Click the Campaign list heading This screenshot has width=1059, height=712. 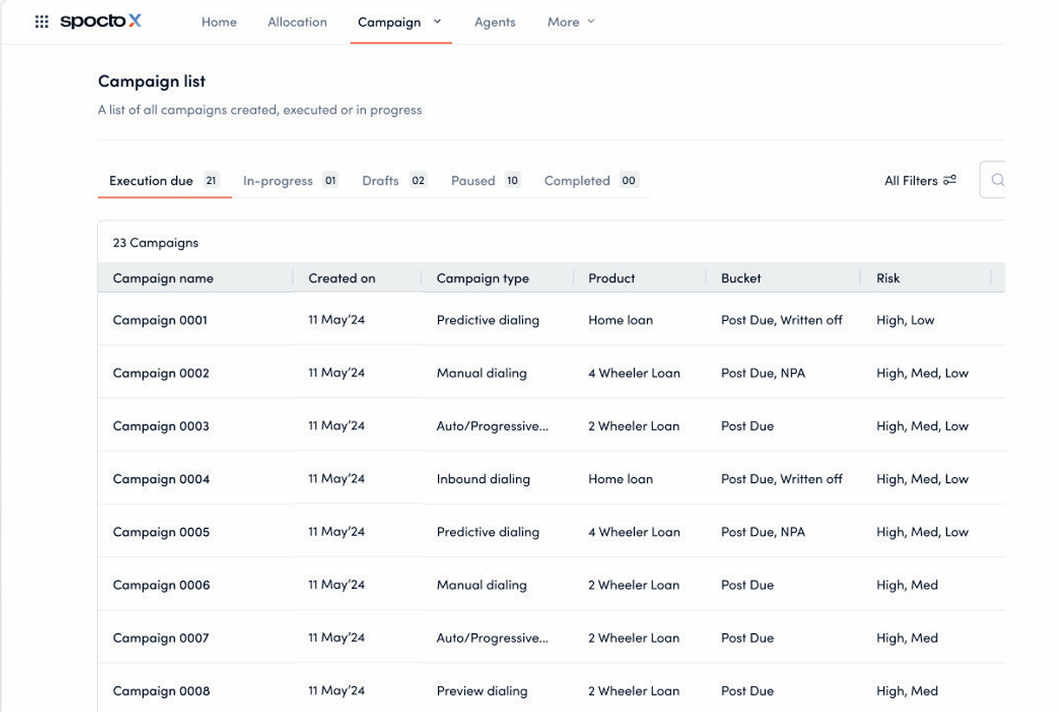tap(152, 81)
